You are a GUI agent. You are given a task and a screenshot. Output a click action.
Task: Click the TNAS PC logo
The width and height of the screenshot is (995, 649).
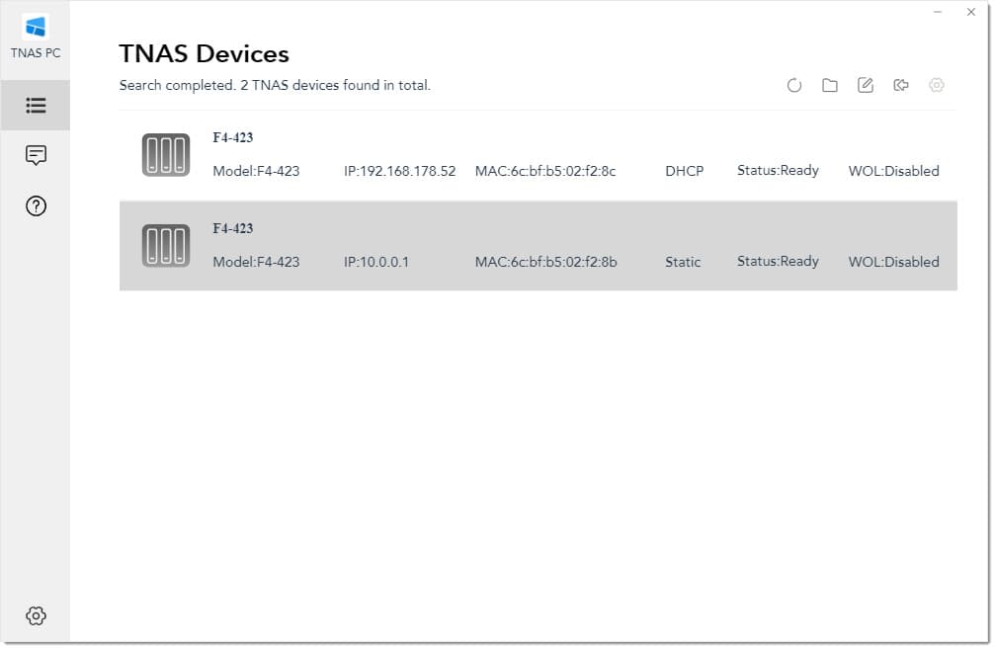(36, 28)
